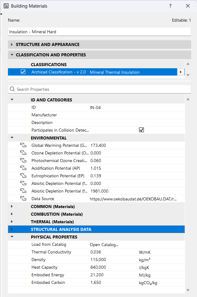This screenshot has width=197, height=297.
Task: Edit Embodied Energy value 21.200
Action: point(97,275)
